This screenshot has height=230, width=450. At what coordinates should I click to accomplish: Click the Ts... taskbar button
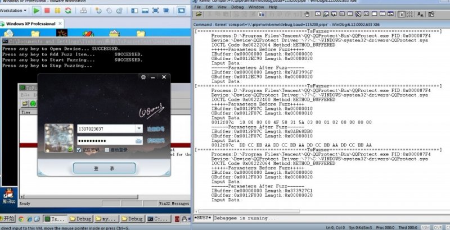pyautogui.click(x=55, y=219)
